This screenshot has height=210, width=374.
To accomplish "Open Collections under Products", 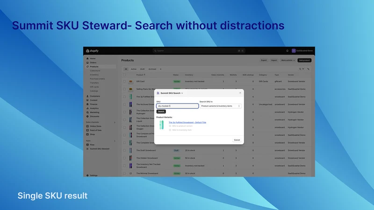I will pyautogui.click(x=95, y=70).
